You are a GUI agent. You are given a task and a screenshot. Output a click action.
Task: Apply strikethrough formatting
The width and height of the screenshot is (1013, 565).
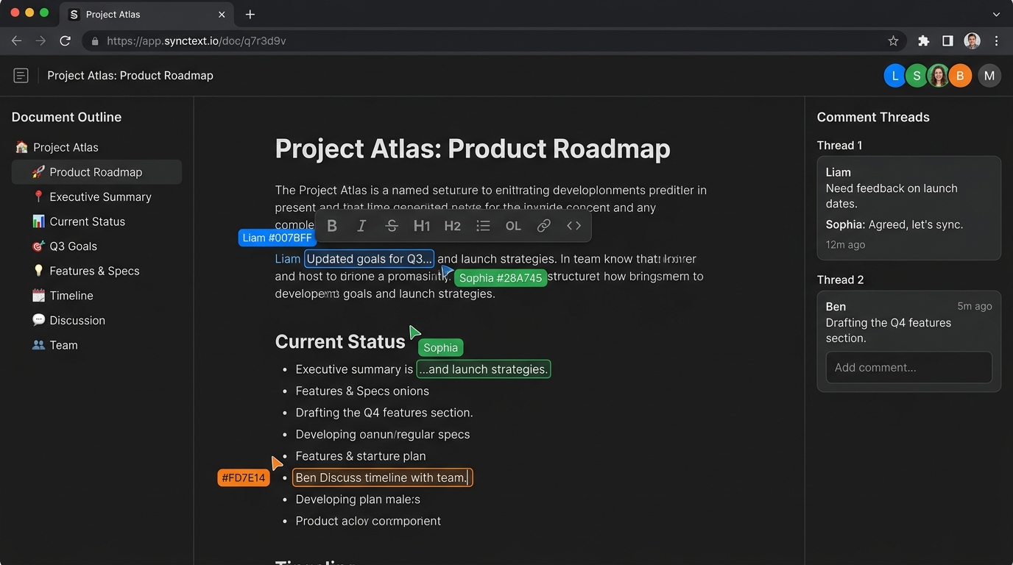point(392,226)
